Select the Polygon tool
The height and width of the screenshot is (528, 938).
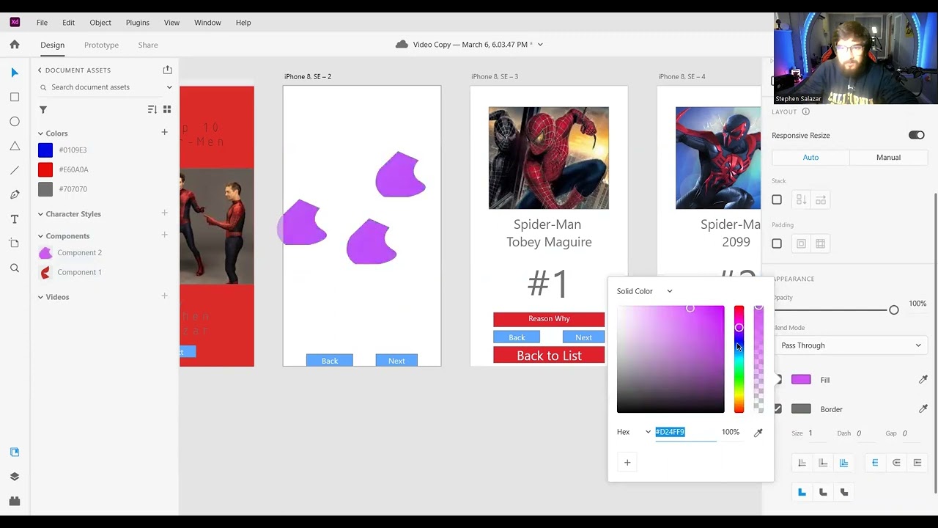click(15, 146)
